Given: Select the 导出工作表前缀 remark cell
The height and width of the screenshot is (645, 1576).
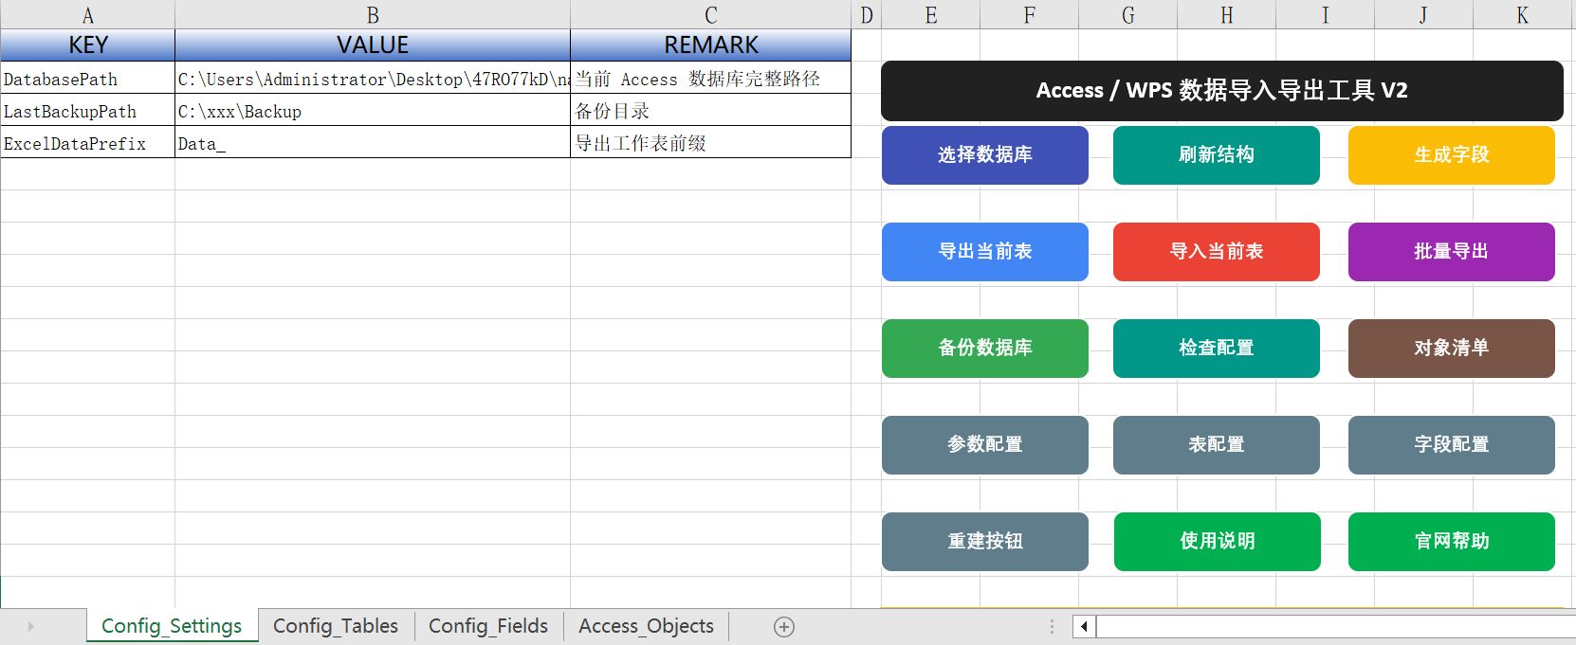Looking at the screenshot, I should coord(710,143).
